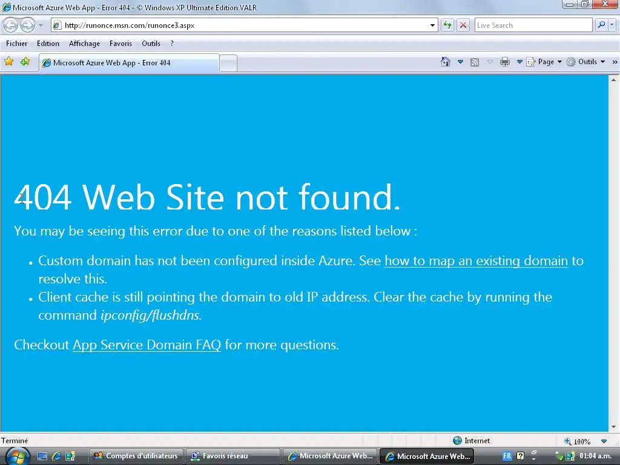Expand the address bar history dropdown
The image size is (620, 465).
pyautogui.click(x=432, y=25)
